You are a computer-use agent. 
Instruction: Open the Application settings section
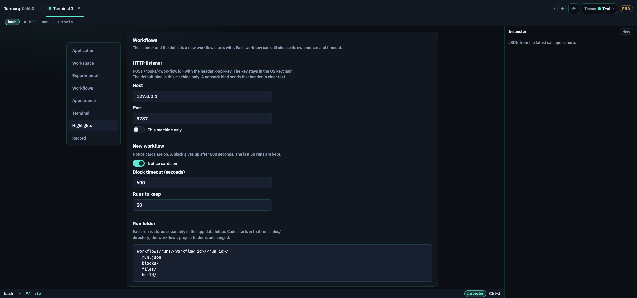(94, 51)
